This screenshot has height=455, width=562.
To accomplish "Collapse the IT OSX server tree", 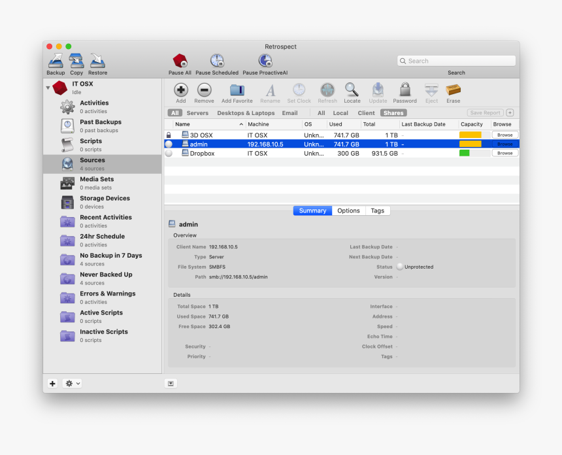I will coord(48,88).
